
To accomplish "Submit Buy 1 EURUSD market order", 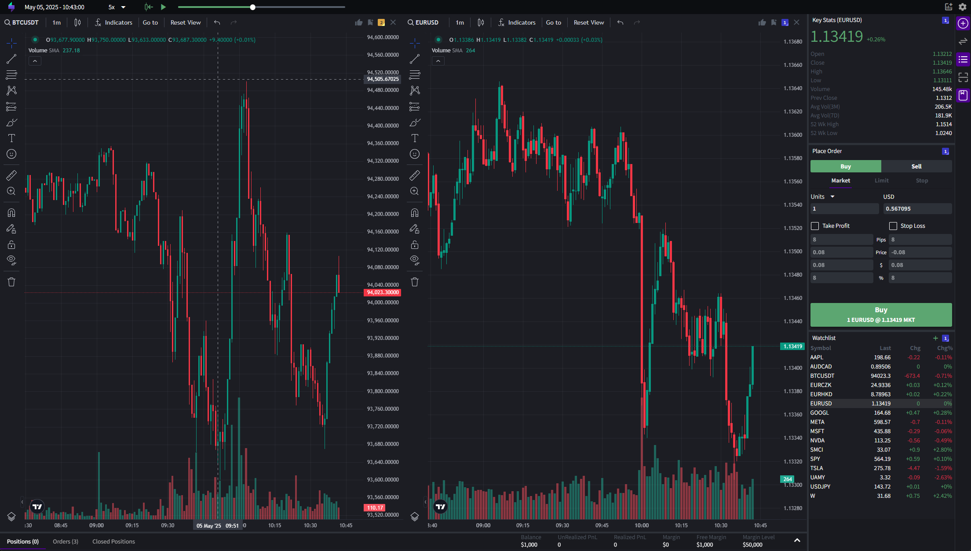I will coord(881,315).
